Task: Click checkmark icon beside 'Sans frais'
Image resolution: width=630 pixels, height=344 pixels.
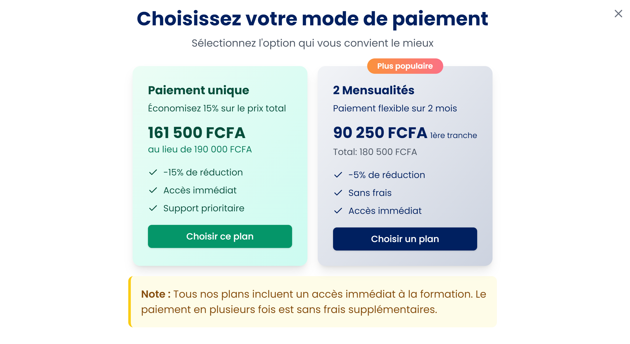Action: pyautogui.click(x=338, y=193)
